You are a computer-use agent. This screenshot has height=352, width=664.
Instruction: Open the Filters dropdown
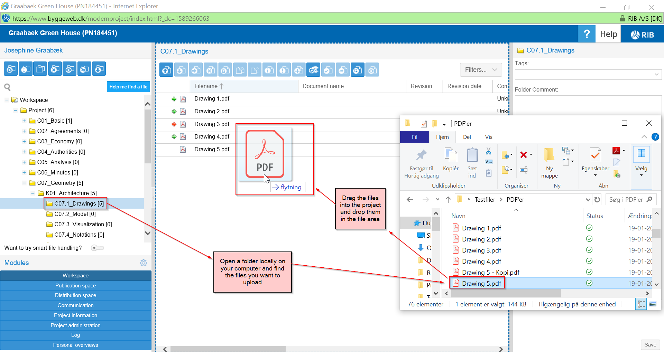480,70
